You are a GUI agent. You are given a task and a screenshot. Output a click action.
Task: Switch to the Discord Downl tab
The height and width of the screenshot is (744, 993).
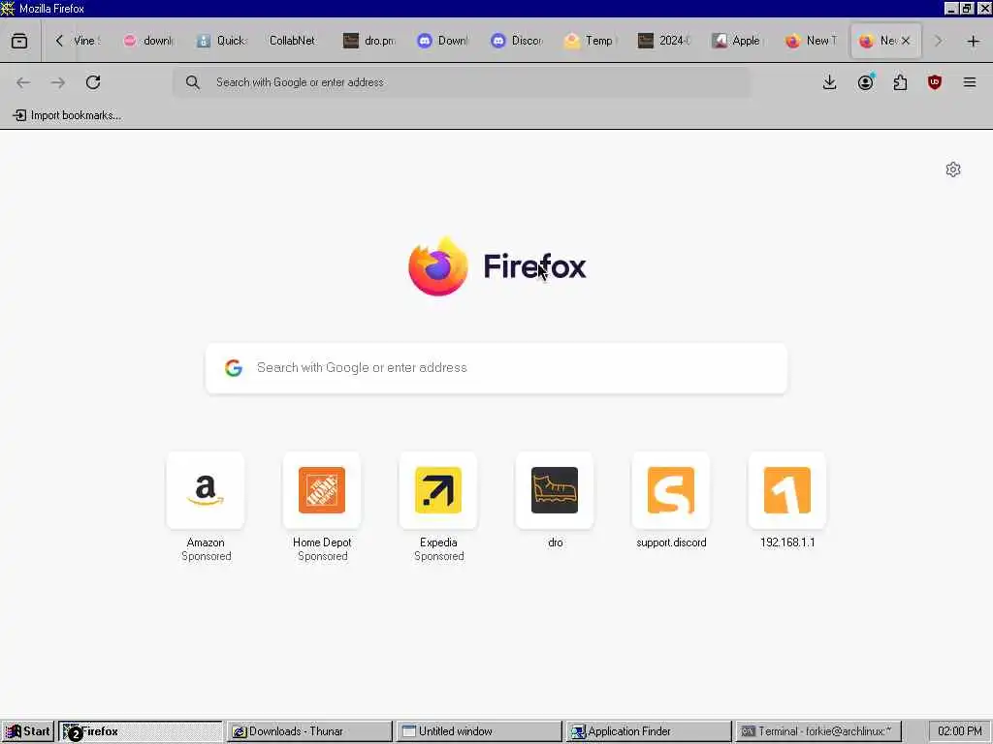point(442,41)
